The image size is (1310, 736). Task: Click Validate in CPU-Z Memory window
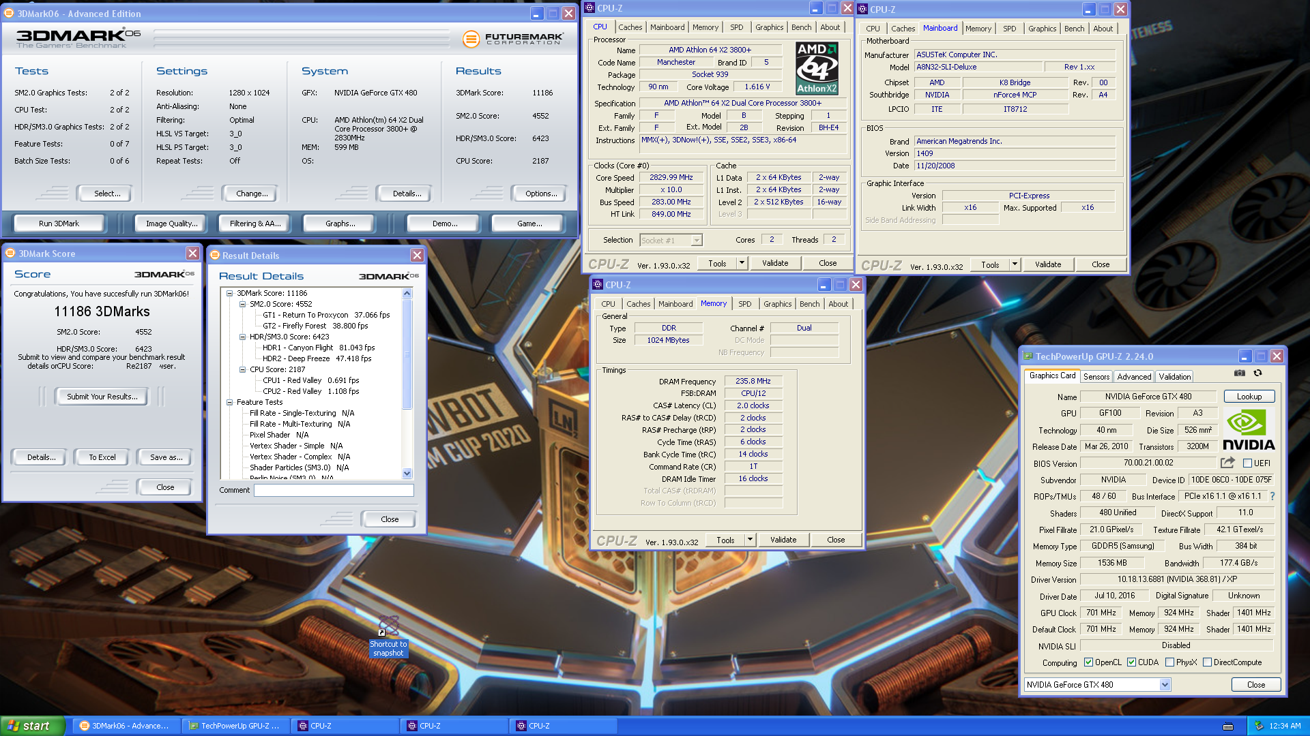coord(783,540)
